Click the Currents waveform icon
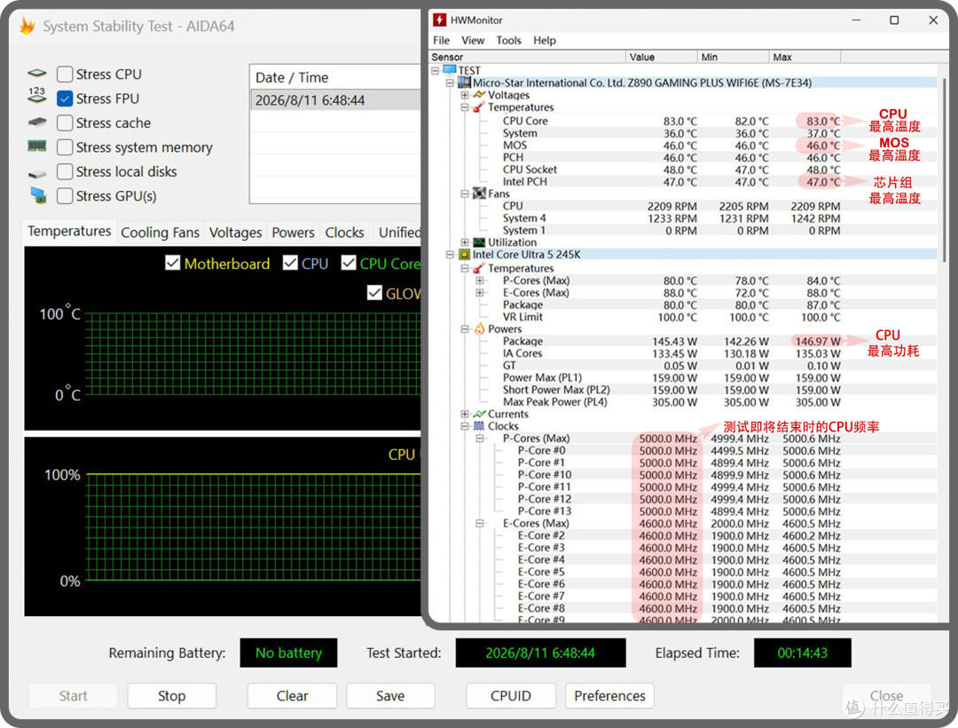 480,414
